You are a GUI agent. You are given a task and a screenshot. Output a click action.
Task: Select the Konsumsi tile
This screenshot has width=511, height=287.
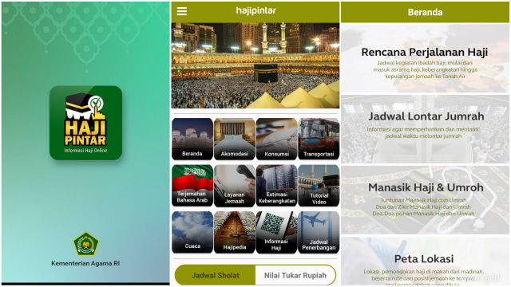click(x=276, y=139)
